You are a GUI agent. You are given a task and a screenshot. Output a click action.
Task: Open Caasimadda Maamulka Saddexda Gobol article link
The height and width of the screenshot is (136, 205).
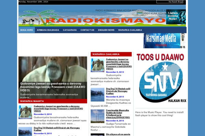pos(118,114)
